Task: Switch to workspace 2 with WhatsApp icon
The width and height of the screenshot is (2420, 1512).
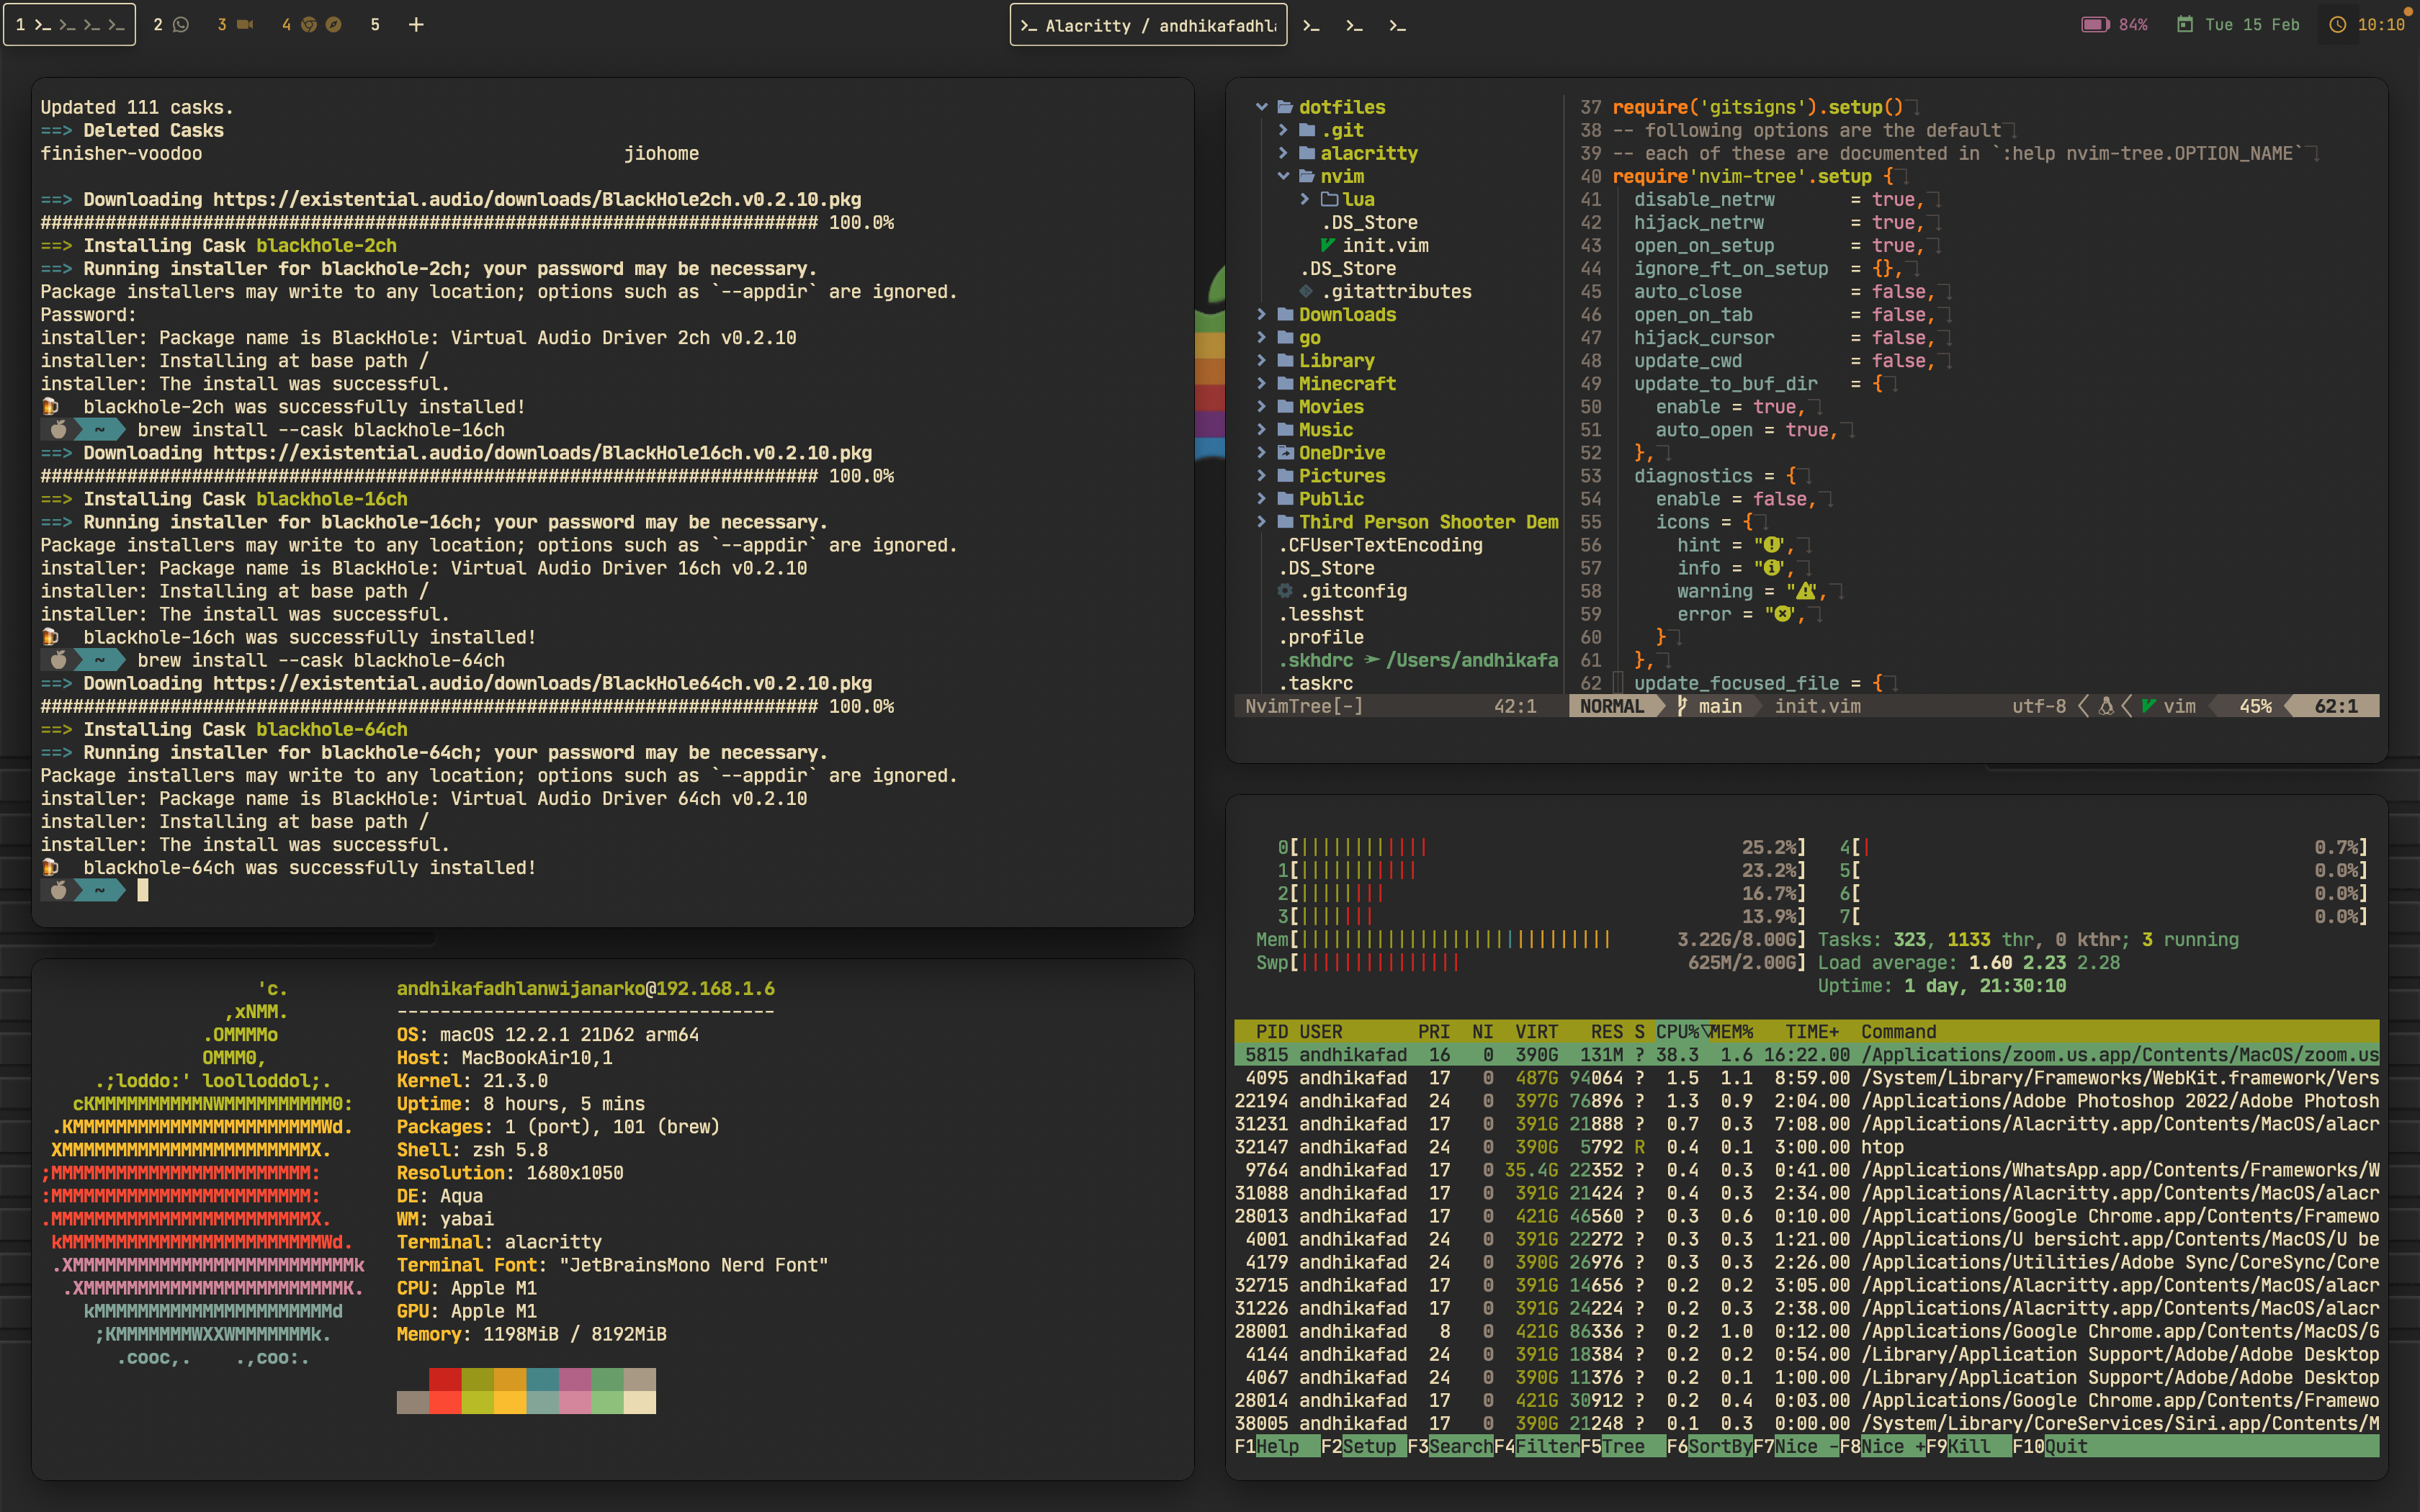Action: pyautogui.click(x=171, y=25)
